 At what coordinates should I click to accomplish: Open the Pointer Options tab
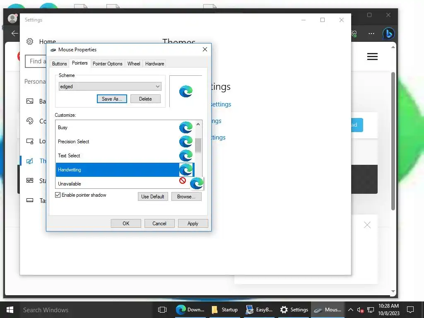(107, 63)
